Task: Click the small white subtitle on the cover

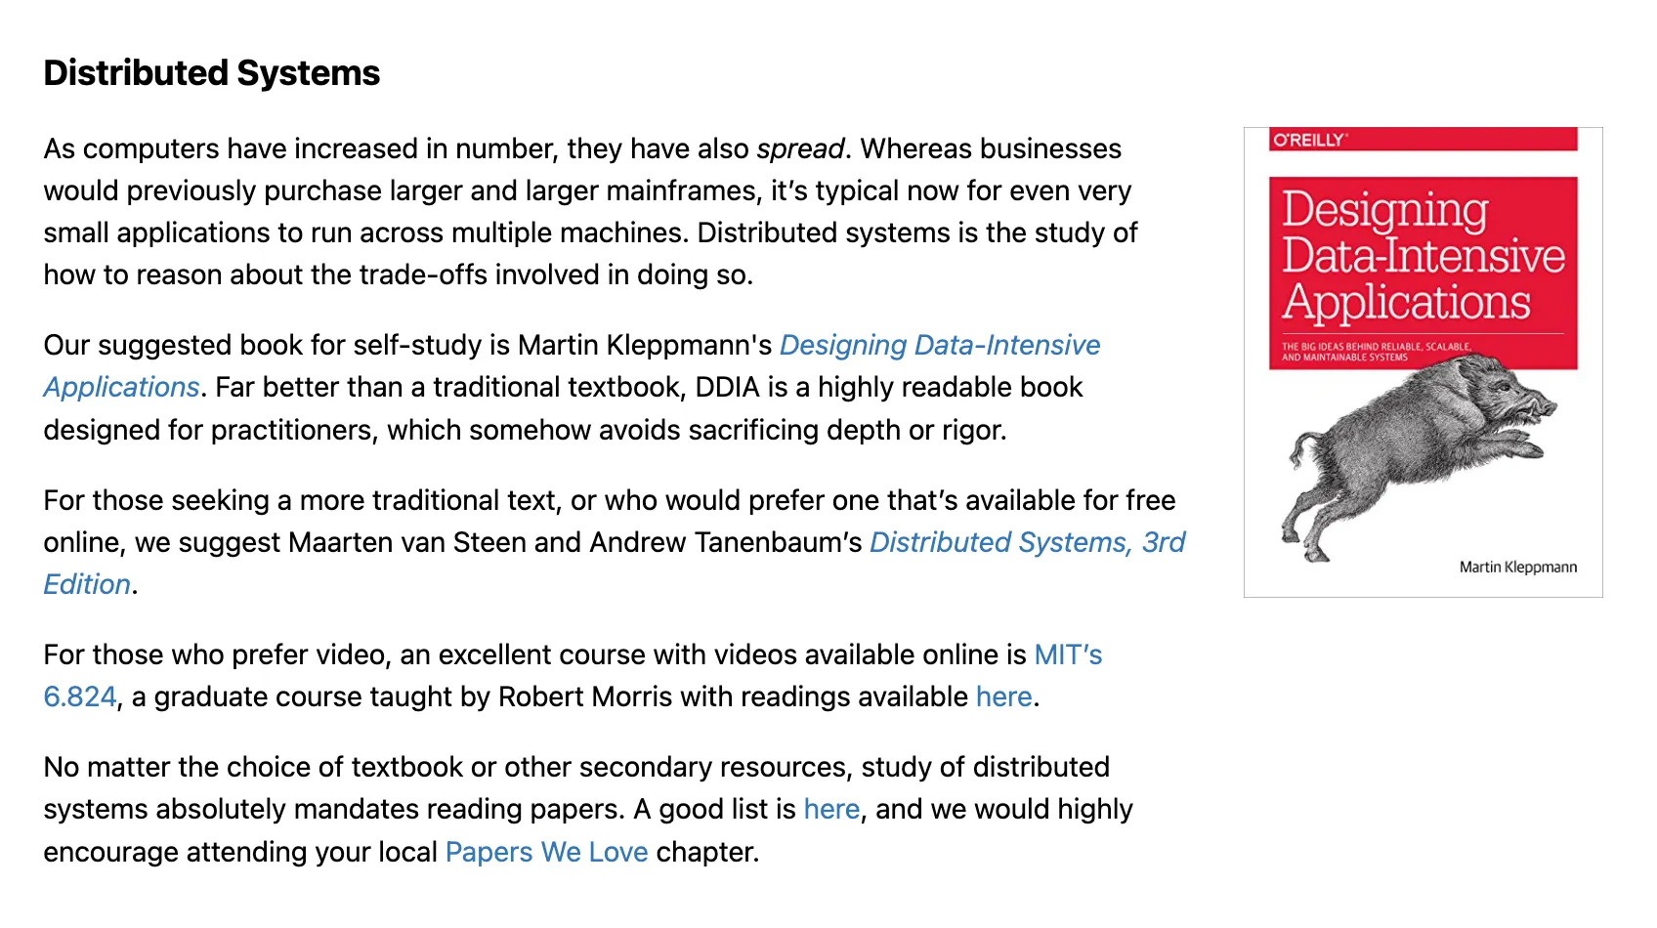Action: (1376, 353)
